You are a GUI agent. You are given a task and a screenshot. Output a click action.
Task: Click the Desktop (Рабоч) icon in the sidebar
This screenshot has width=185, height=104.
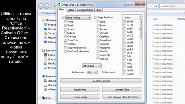tap(45, 42)
